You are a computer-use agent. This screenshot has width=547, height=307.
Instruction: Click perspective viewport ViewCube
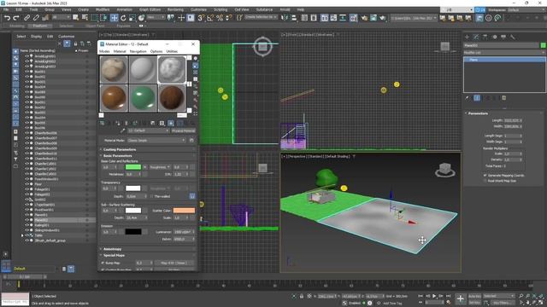coord(444,170)
